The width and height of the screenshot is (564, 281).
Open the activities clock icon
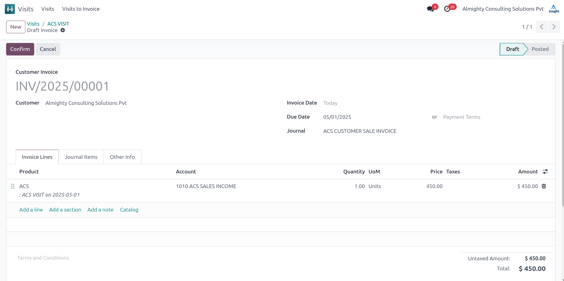coord(447,9)
